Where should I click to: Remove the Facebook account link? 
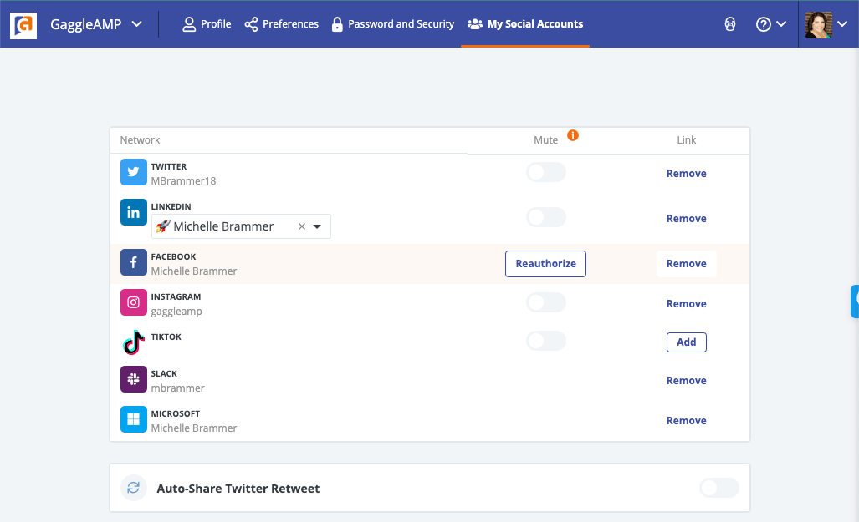[687, 264]
